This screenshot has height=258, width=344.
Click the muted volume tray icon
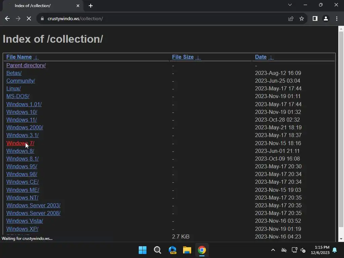(303, 250)
